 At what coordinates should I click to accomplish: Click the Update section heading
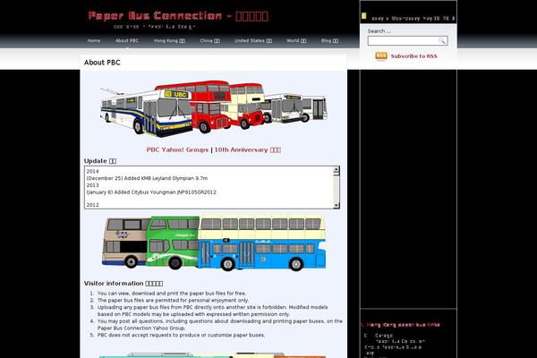click(x=100, y=161)
